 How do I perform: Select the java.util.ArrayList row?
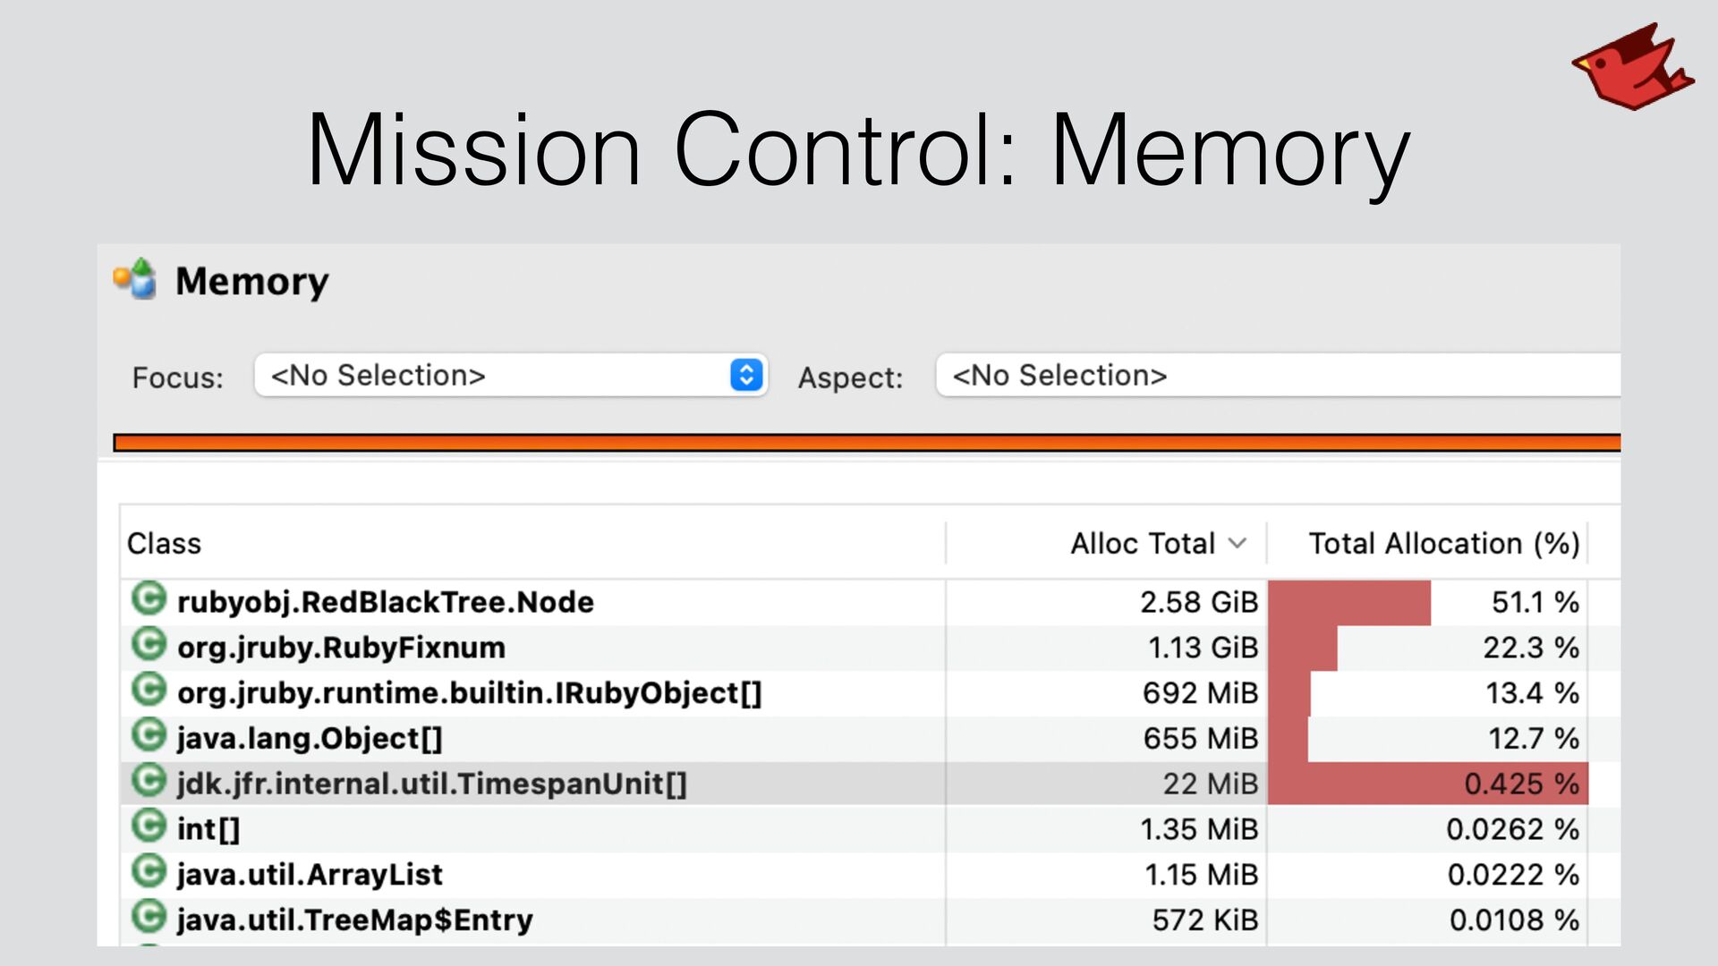click(x=310, y=875)
